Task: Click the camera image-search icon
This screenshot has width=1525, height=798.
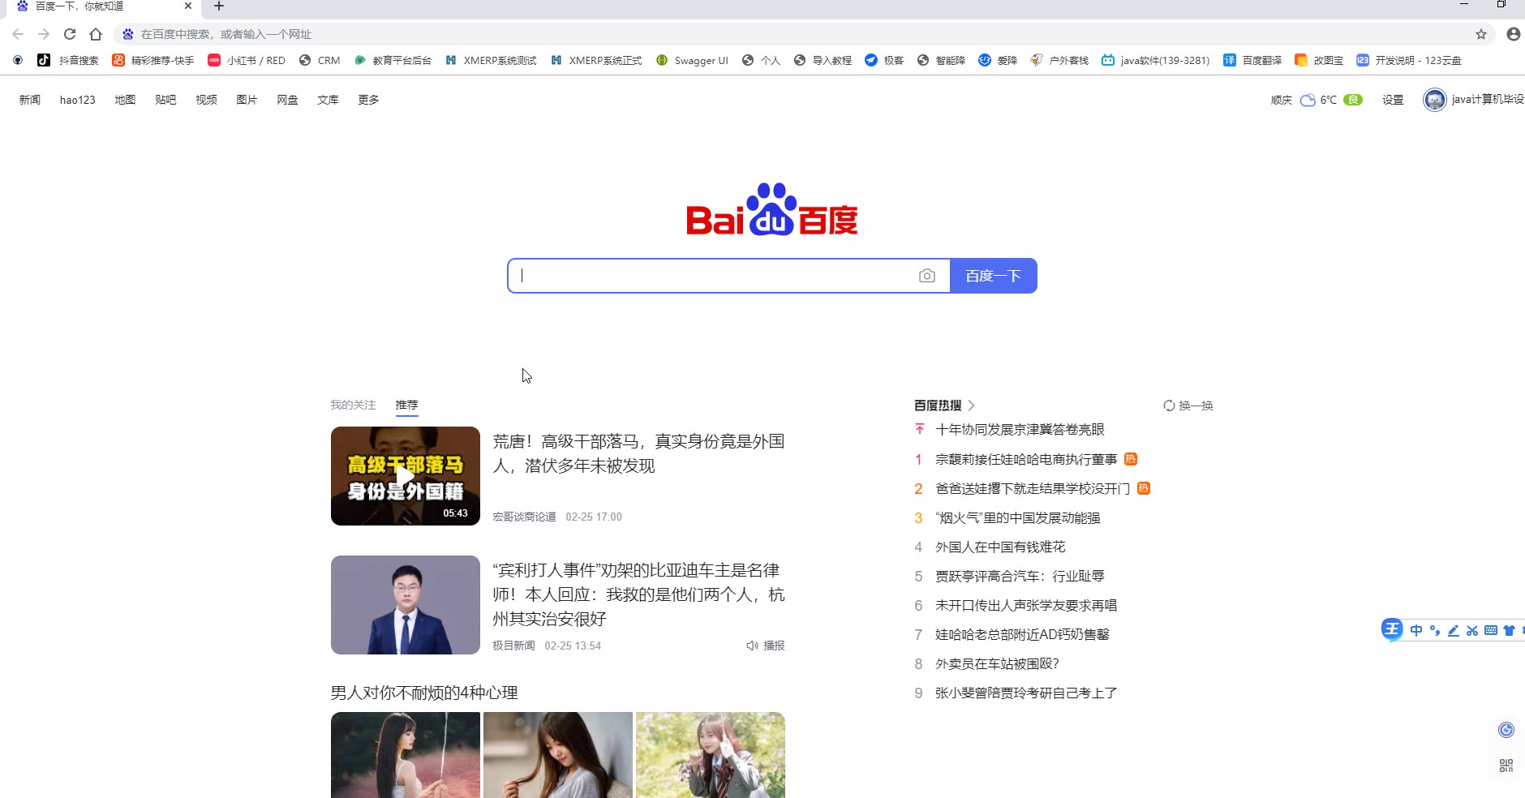Action: [927, 276]
